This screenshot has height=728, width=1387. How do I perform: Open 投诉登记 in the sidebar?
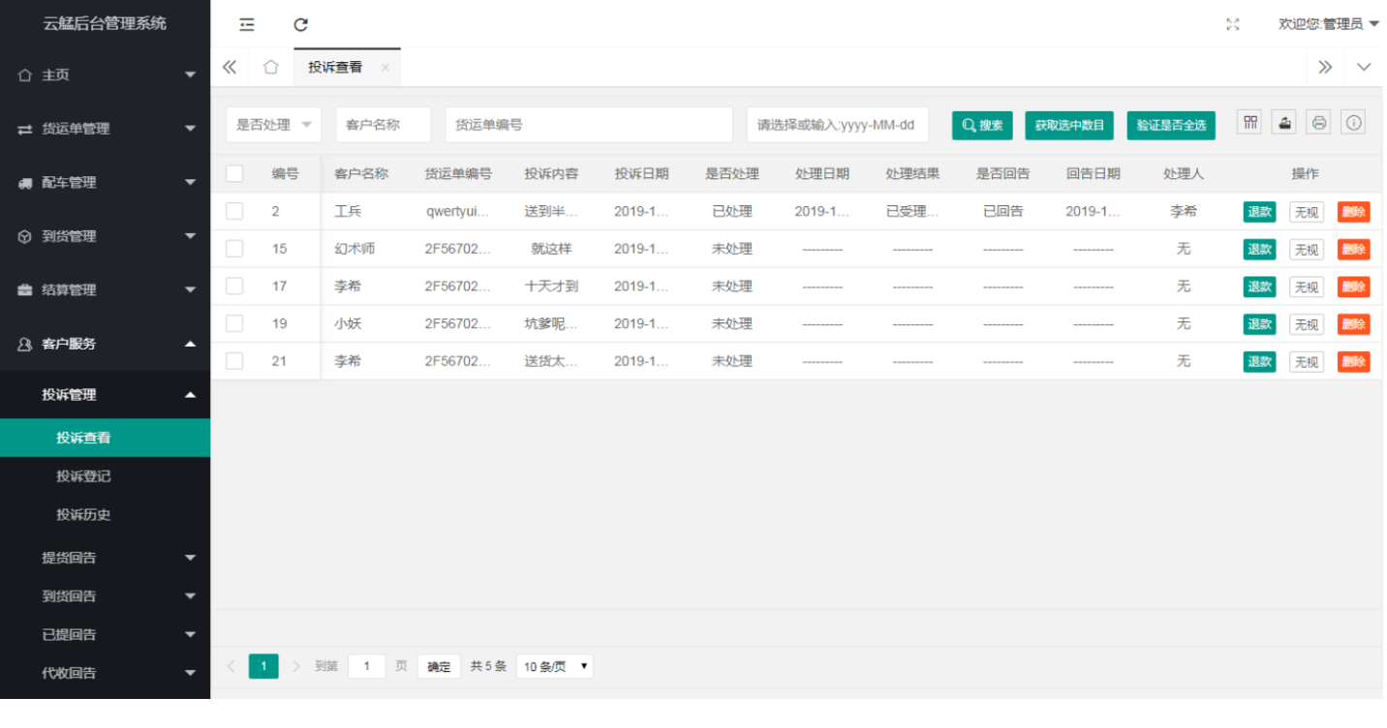[x=83, y=476]
